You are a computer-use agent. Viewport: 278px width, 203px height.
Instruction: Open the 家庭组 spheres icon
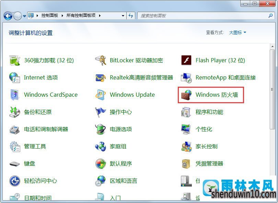(x=101, y=147)
